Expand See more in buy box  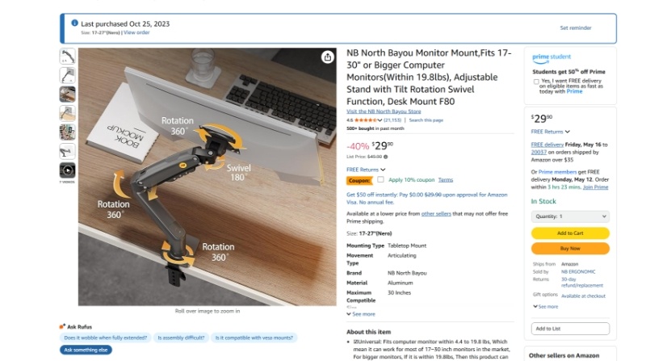point(546,307)
